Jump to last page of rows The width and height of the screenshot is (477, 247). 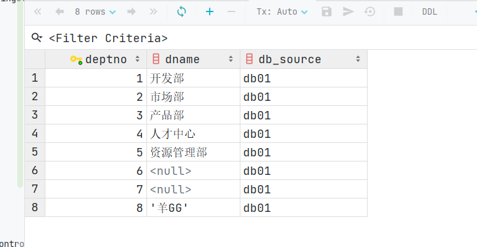pyautogui.click(x=153, y=12)
